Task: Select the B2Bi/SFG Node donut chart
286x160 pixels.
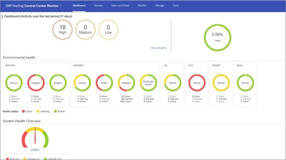Action: [104, 82]
